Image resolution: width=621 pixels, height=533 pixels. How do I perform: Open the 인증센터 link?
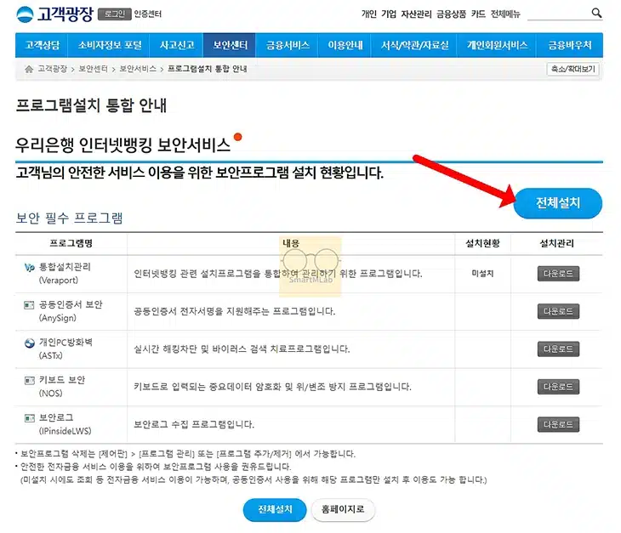(x=148, y=14)
